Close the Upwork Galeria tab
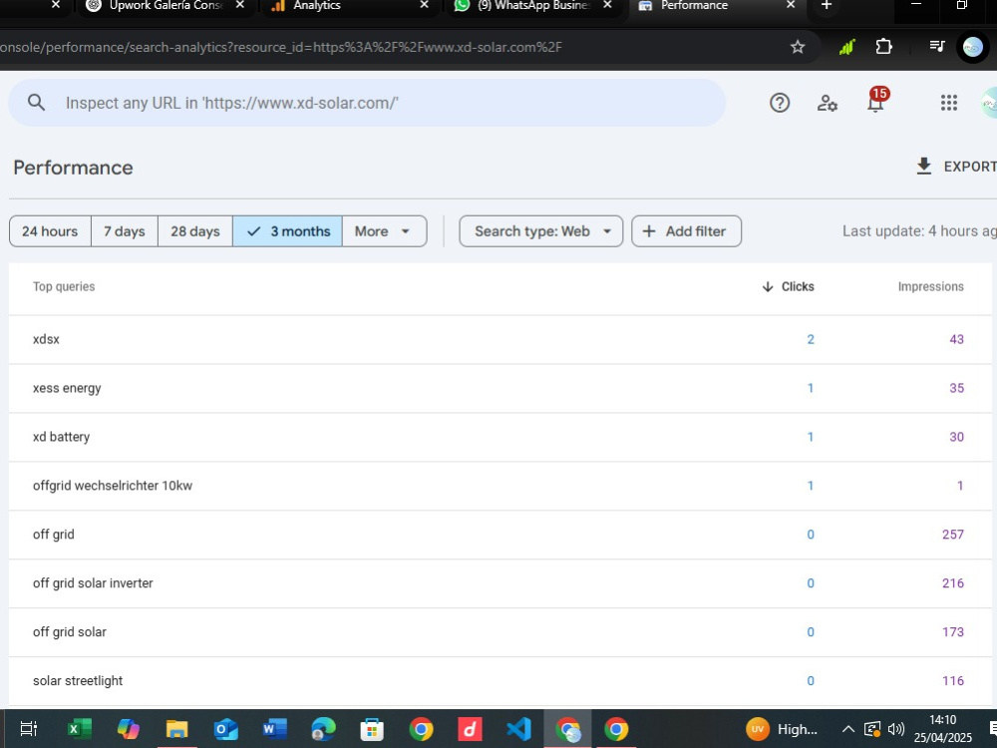The height and width of the screenshot is (748, 997). [x=239, y=5]
